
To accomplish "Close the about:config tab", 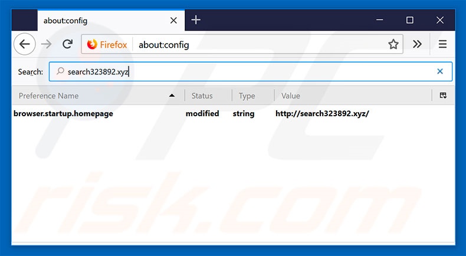I will (173, 20).
